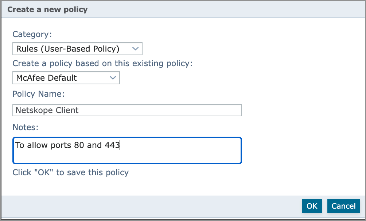Click the "Policy Name:" label
This screenshot has width=366, height=221.
[x=38, y=94]
